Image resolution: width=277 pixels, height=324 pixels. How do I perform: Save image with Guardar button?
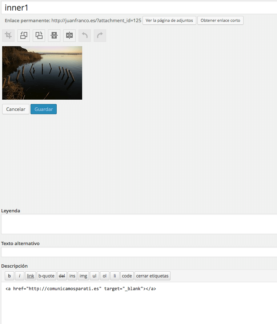click(44, 109)
